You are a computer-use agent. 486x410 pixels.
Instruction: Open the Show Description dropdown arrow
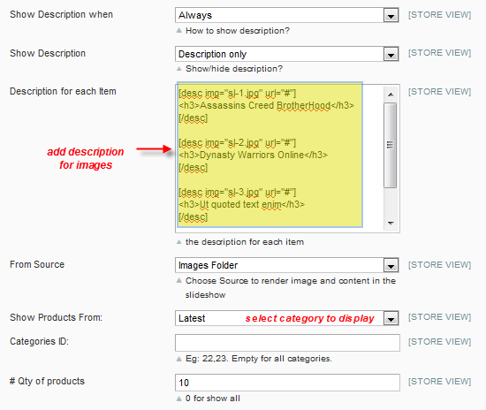tap(391, 55)
